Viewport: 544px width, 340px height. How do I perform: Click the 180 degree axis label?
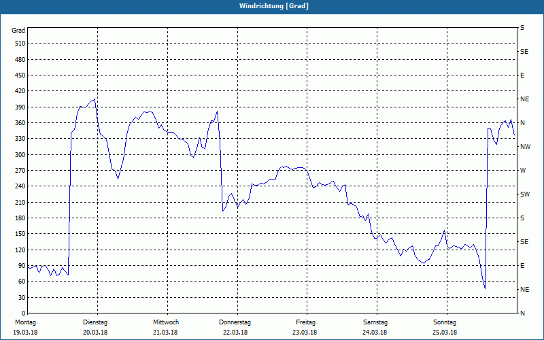(x=20, y=218)
